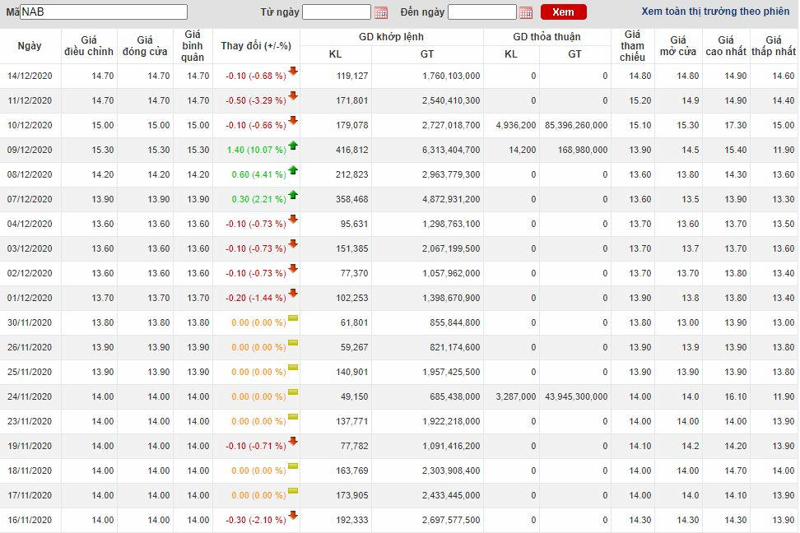800x533 pixels.
Task: Click the yellow unchanged icon for 24/11/2020
Action: [293, 392]
